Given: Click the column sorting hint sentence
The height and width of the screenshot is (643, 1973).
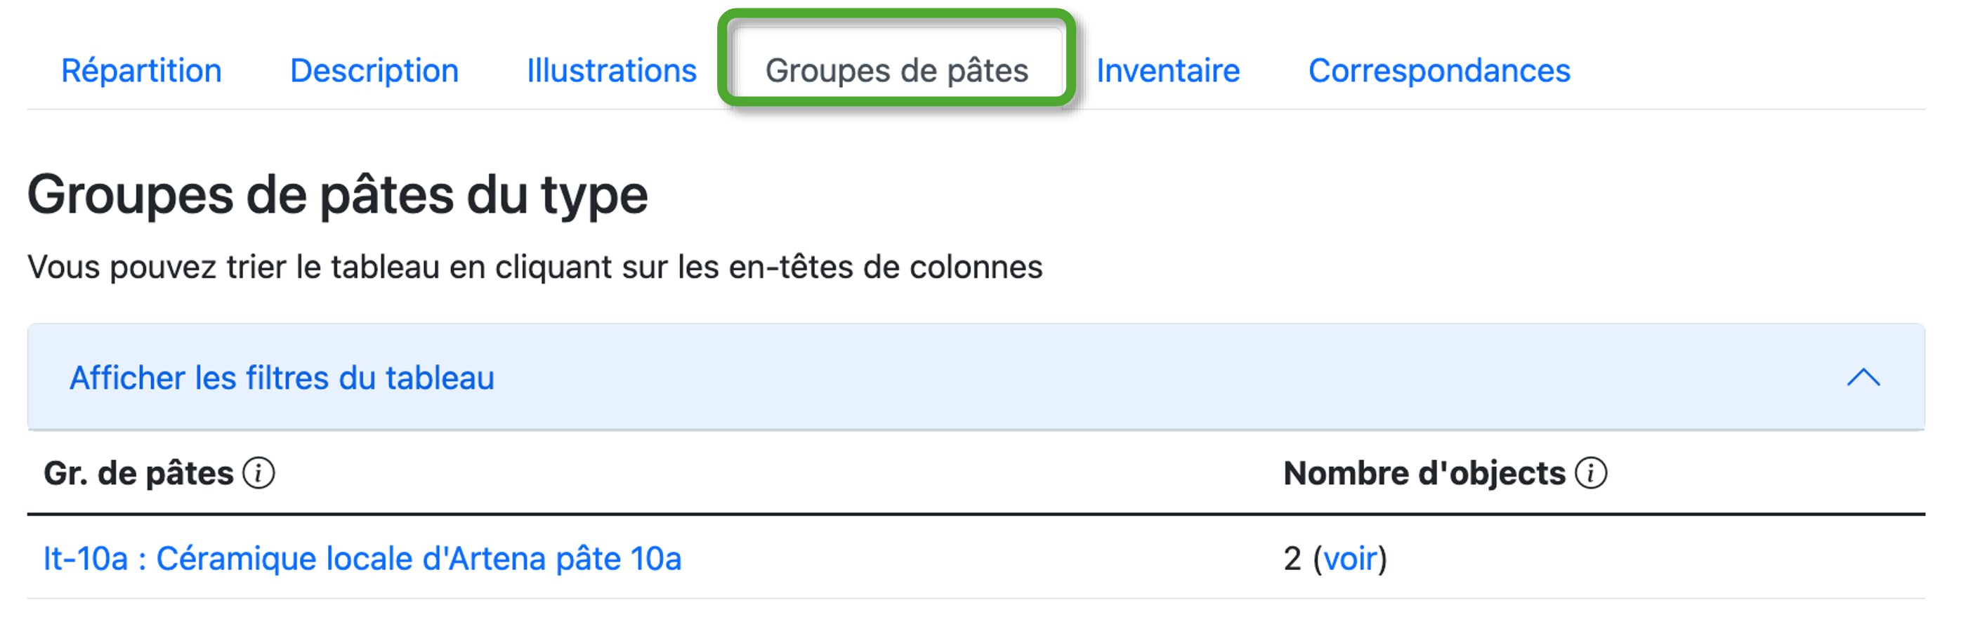Looking at the screenshot, I should point(535,267).
